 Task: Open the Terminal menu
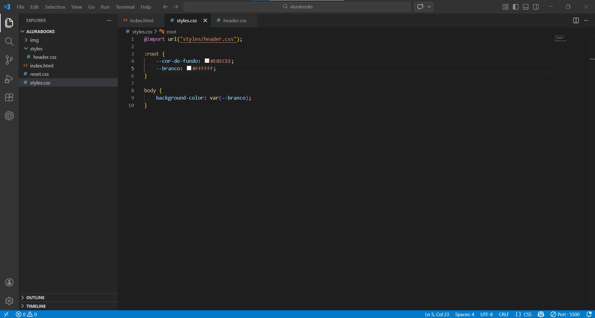125,7
